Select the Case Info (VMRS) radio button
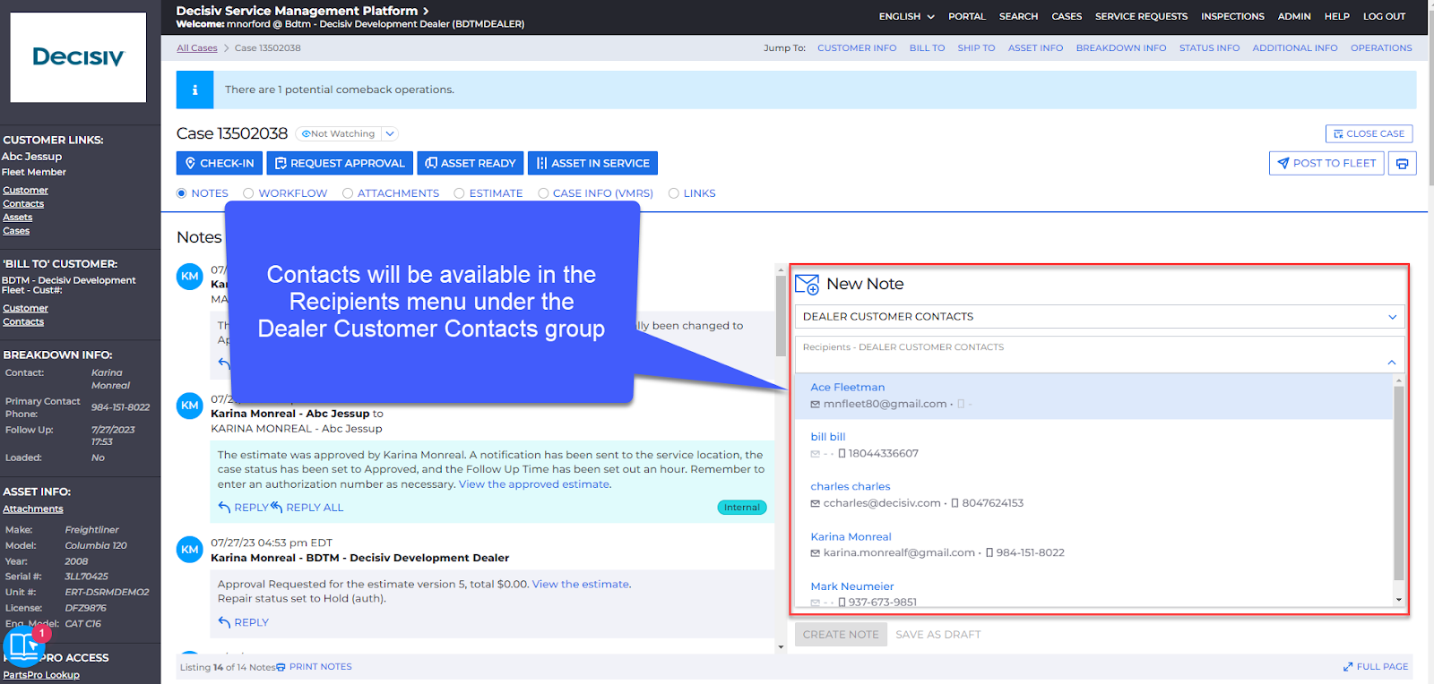 [543, 193]
